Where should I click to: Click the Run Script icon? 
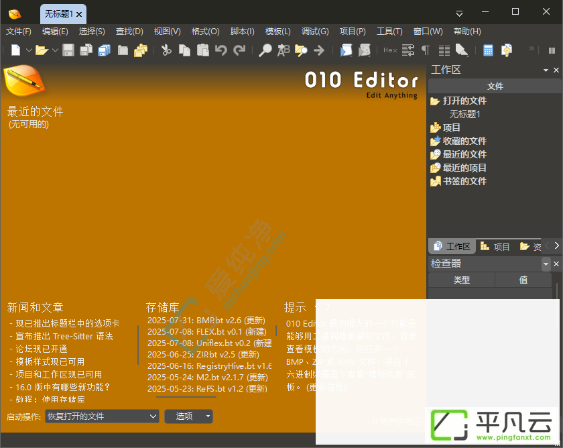(346, 50)
